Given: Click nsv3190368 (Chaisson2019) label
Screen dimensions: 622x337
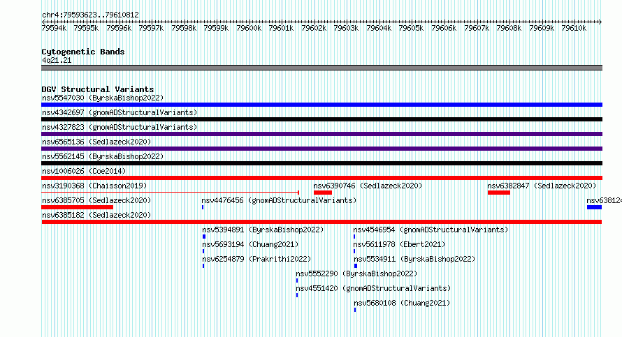Looking at the screenshot, I should (94, 186).
